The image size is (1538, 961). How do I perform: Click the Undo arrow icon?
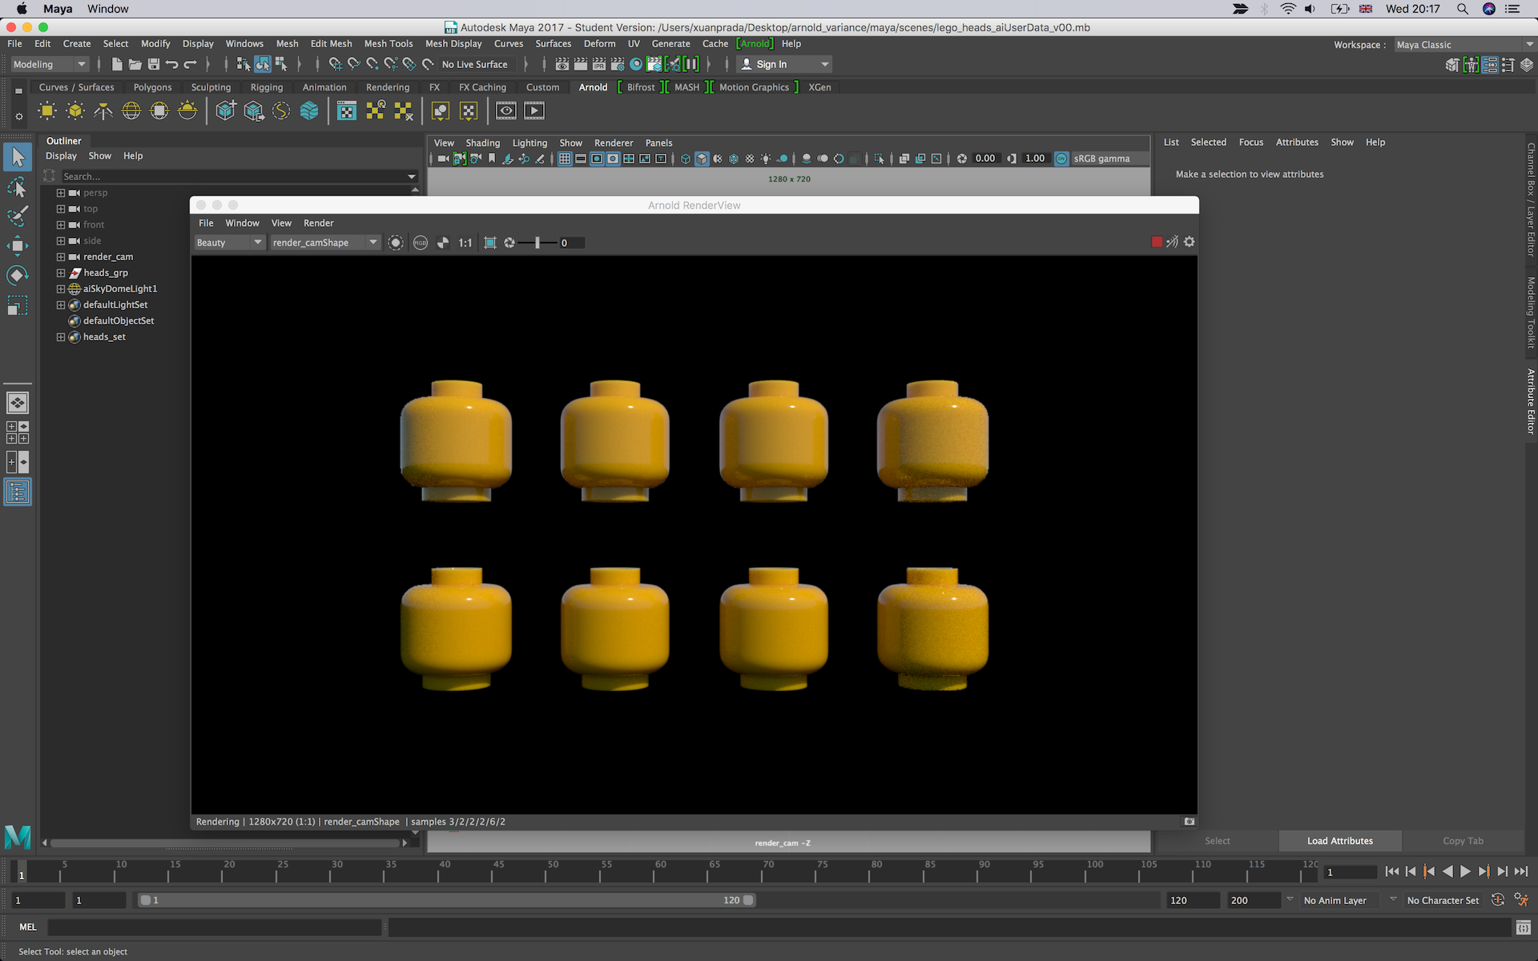(x=171, y=64)
